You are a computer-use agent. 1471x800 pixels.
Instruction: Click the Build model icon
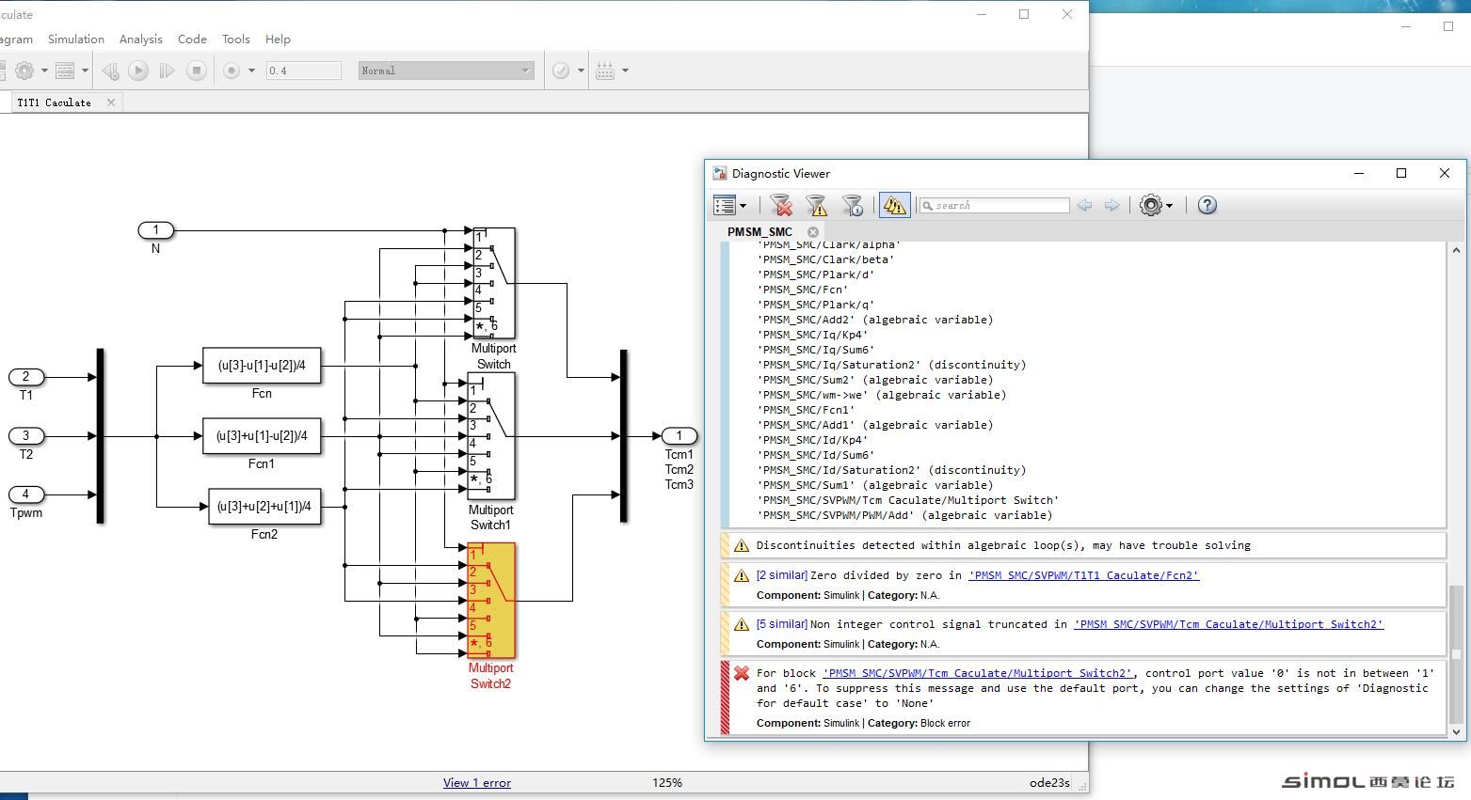[x=605, y=71]
